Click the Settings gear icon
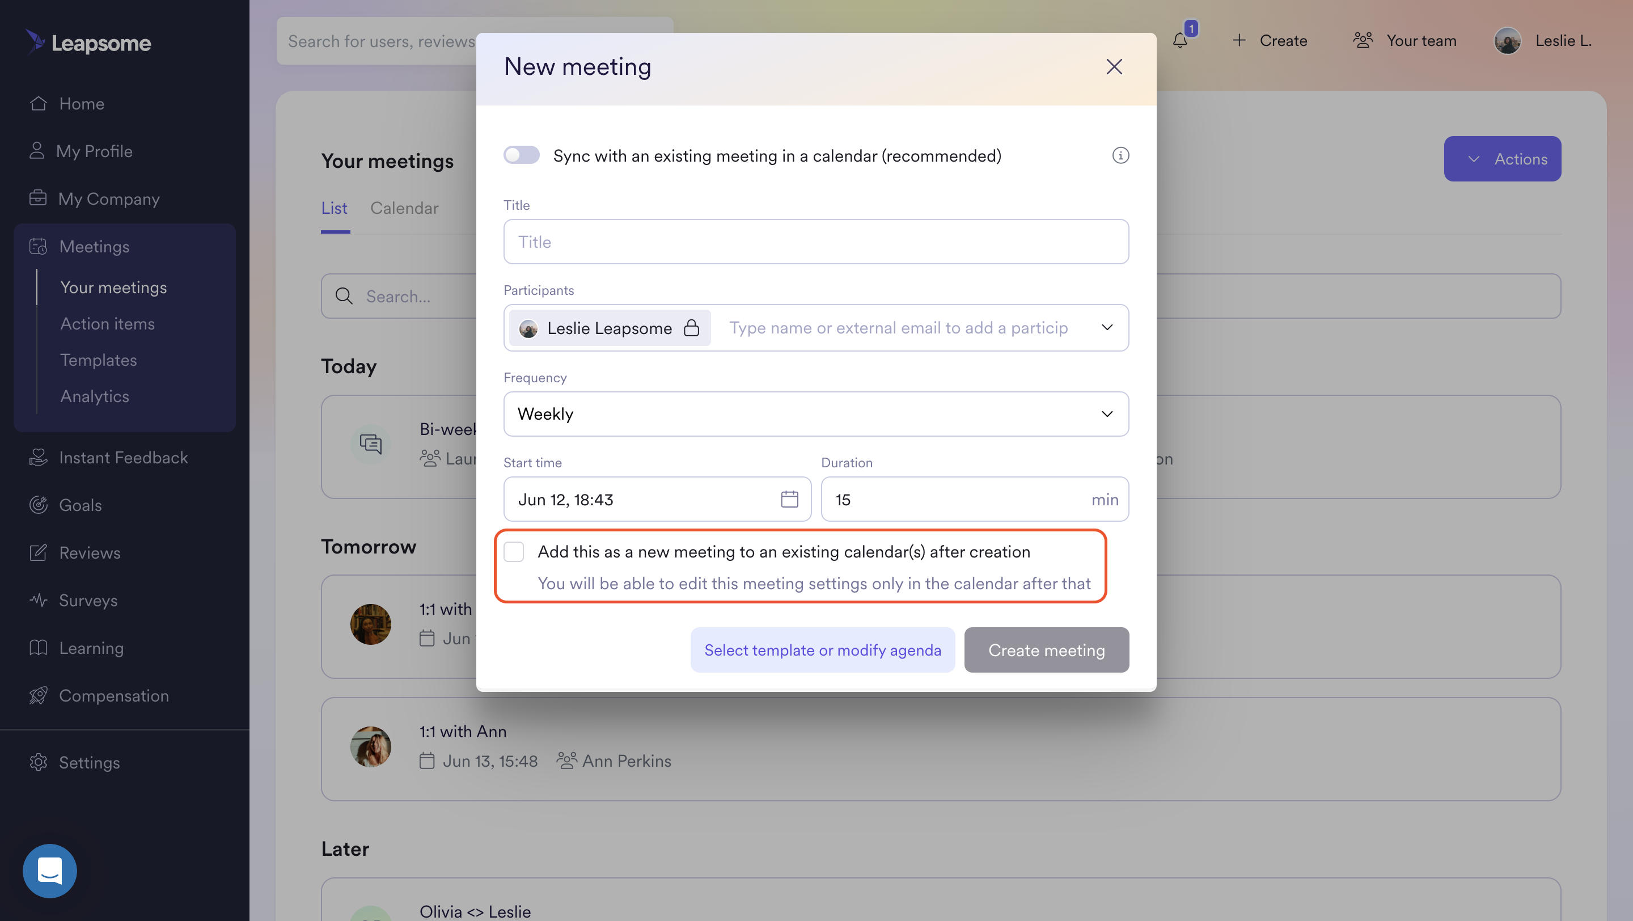 (38, 762)
